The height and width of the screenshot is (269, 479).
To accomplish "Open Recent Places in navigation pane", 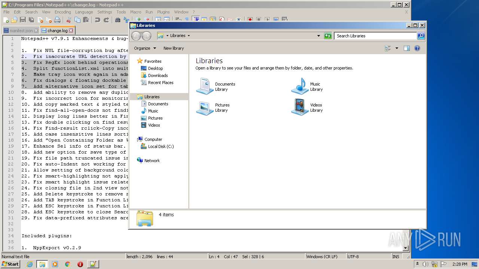I will [x=161, y=83].
